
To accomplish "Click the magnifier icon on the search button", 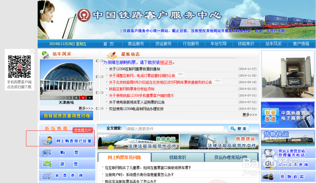I will click(233, 129).
